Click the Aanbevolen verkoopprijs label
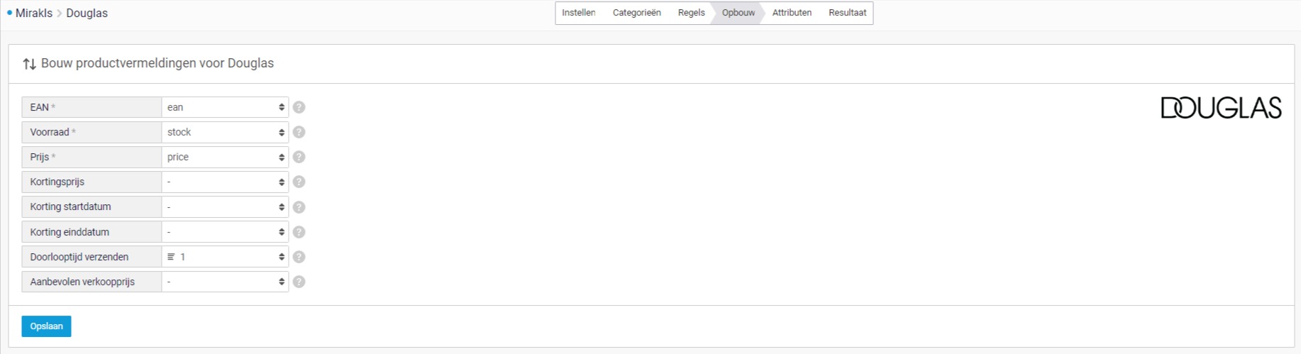This screenshot has width=1301, height=354. coord(92,282)
